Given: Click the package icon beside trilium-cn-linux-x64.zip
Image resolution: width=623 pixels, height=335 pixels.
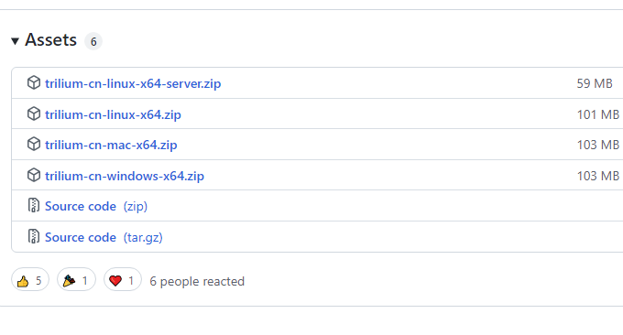Looking at the screenshot, I should [x=34, y=113].
